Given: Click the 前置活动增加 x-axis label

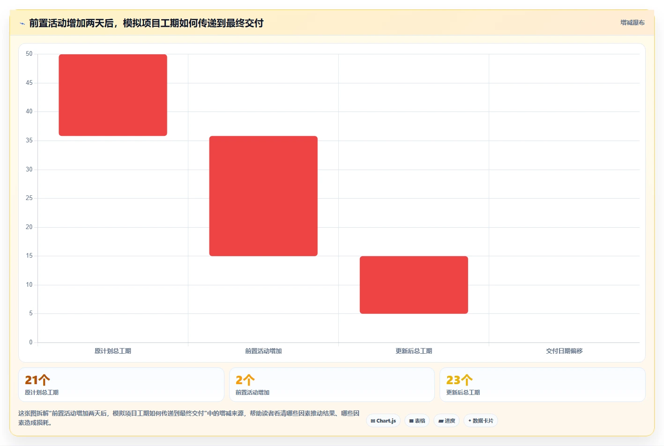Looking at the screenshot, I should pyautogui.click(x=263, y=351).
